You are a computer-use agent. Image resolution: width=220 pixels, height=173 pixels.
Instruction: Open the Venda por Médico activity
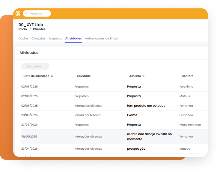88,115
